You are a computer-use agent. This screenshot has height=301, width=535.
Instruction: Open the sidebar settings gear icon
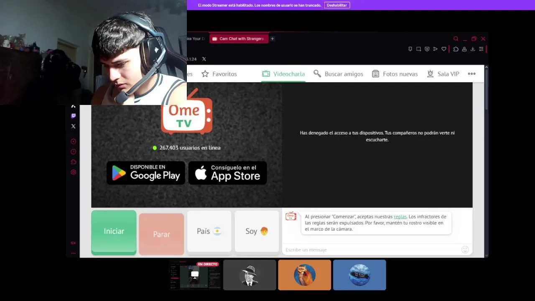point(73,172)
